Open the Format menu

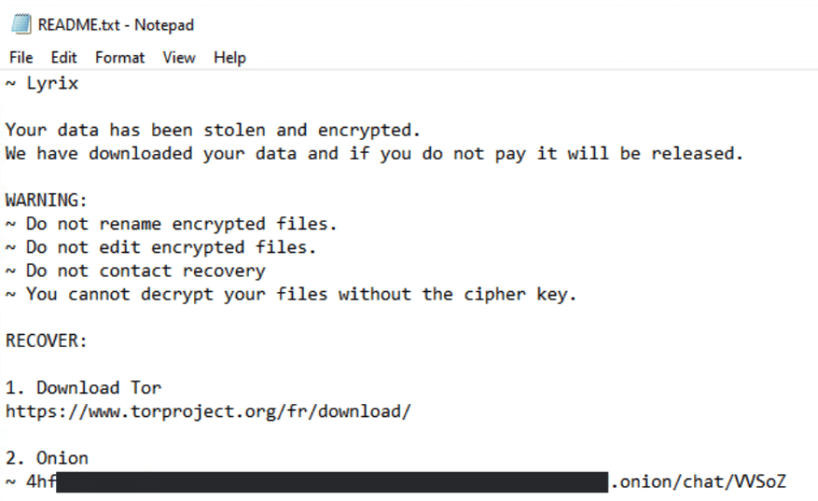(120, 58)
